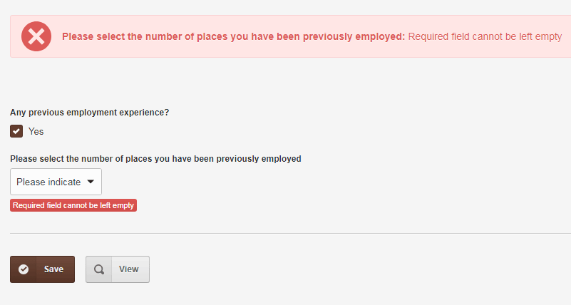Viewport: 571px width, 305px height.
Task: Click the magnifier icon on View button
Action: 98,269
